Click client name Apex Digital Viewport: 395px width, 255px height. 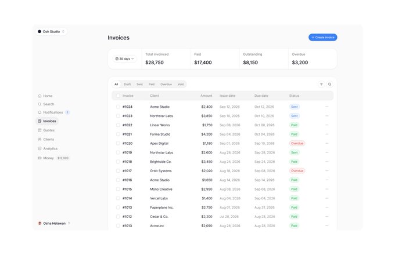(x=159, y=144)
